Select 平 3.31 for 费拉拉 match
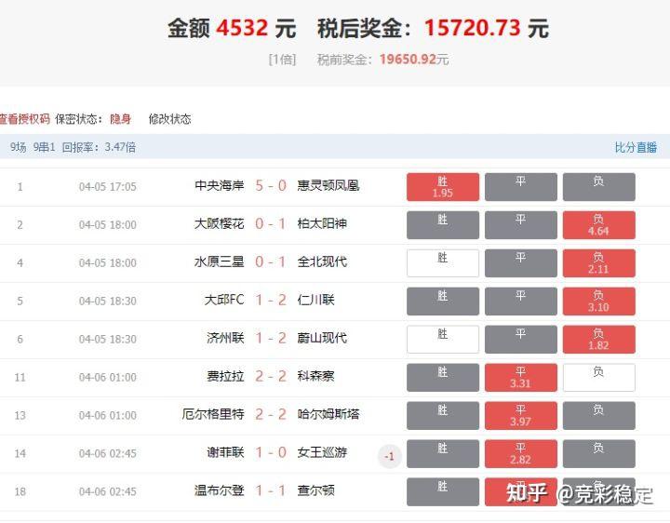Viewport: 670px width, 523px height. tap(521, 377)
